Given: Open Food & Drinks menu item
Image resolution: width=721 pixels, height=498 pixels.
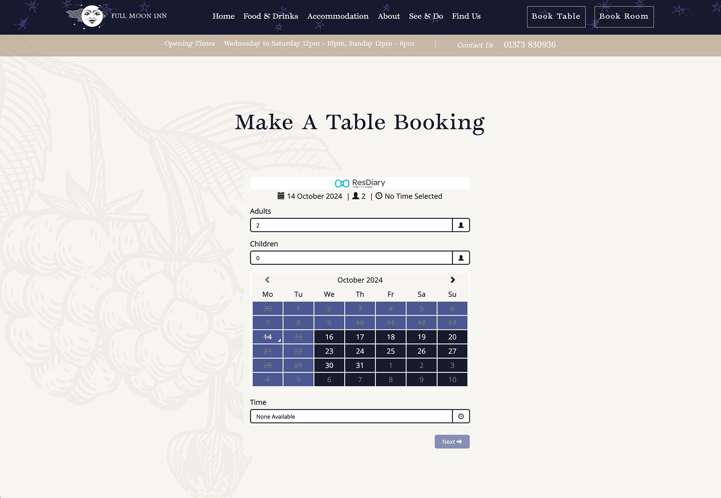Looking at the screenshot, I should (271, 16).
